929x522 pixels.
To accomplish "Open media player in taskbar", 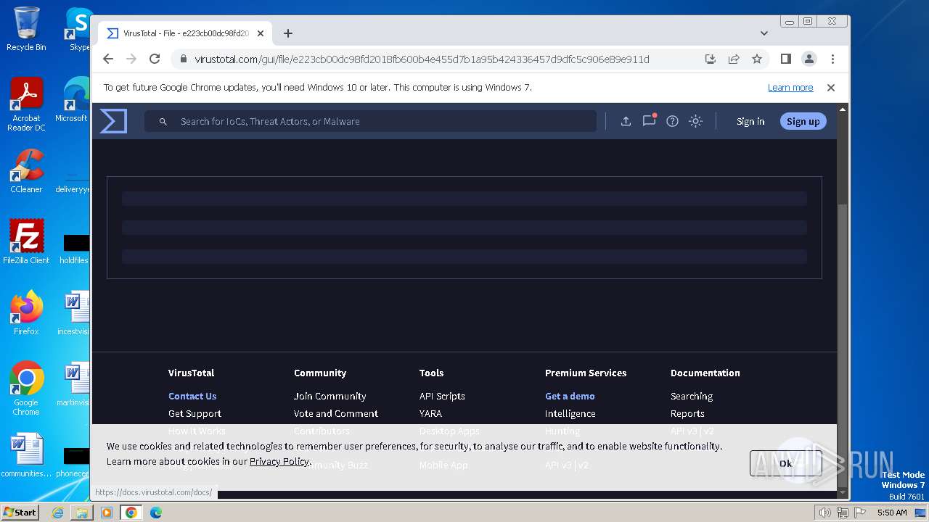I will point(107,513).
